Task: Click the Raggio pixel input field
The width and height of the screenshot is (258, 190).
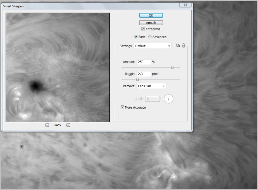Action: [144, 74]
